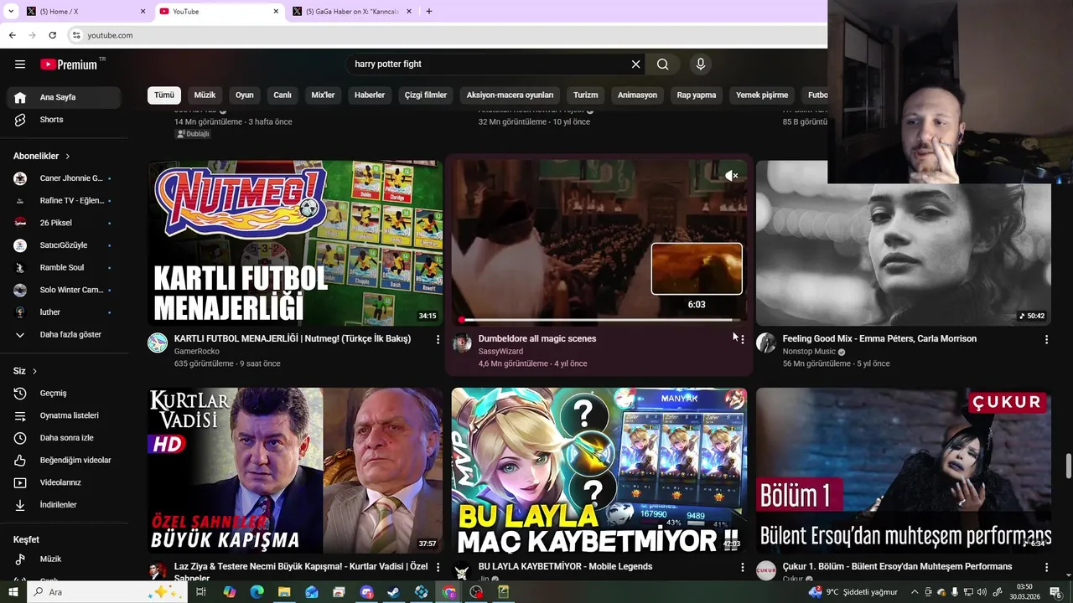
Task: Expand the Siz section arrow
Action: coord(34,371)
